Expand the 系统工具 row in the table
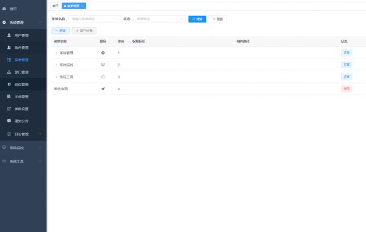The width and height of the screenshot is (366, 232). (56, 77)
